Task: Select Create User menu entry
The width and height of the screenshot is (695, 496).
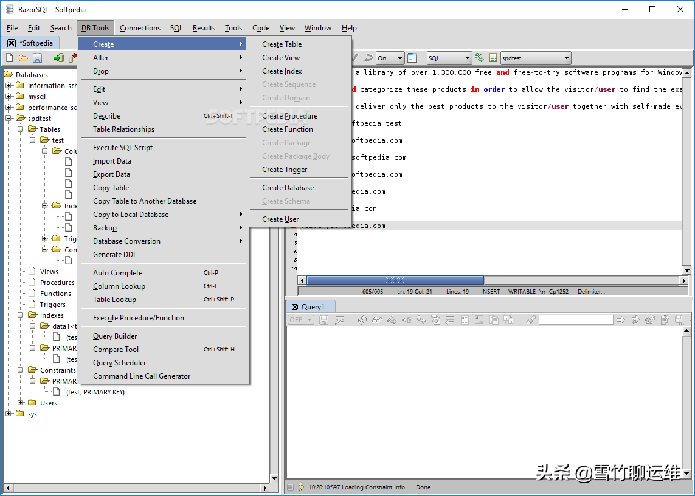Action: (x=299, y=219)
